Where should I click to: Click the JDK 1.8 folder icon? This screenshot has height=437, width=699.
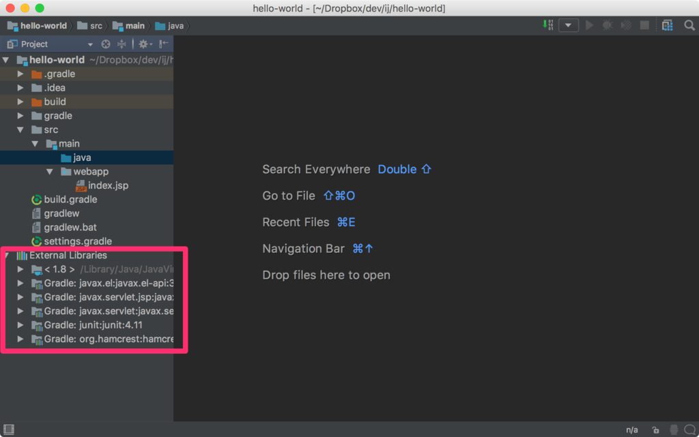pyautogui.click(x=37, y=270)
